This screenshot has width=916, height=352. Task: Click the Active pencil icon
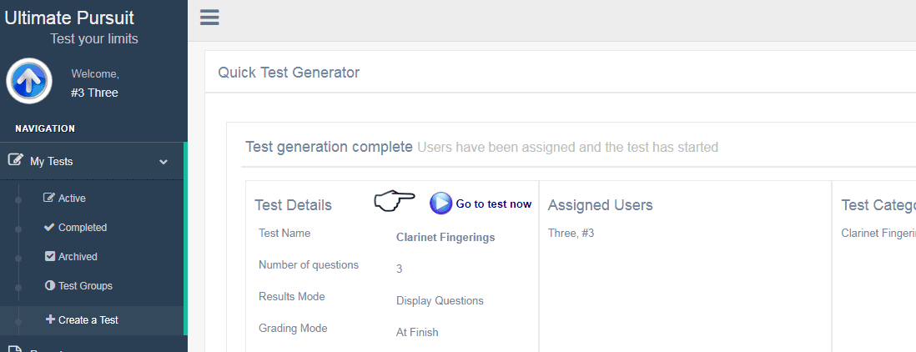coord(49,198)
